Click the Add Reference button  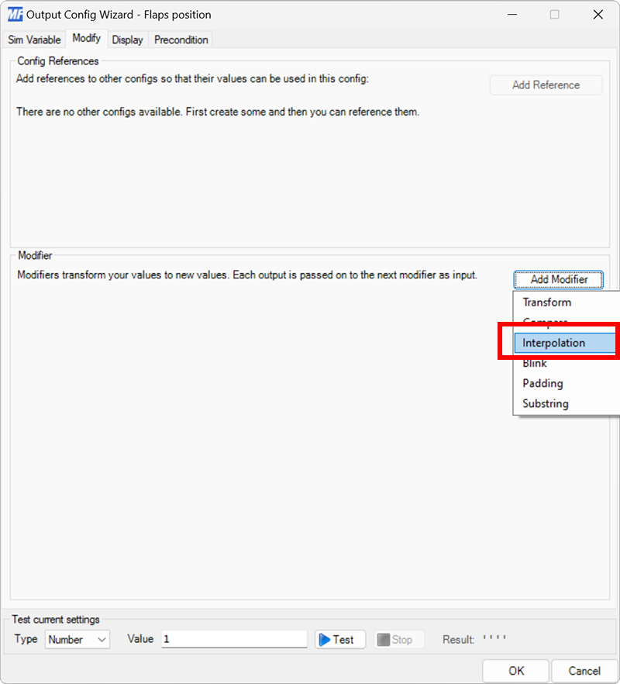[x=546, y=85]
